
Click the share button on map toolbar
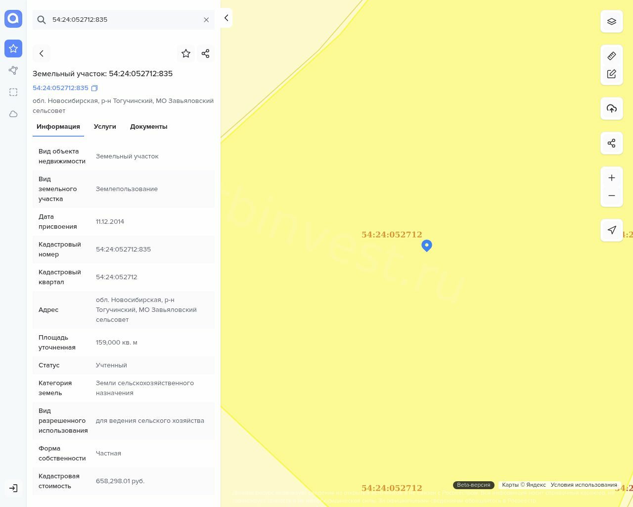click(x=612, y=143)
